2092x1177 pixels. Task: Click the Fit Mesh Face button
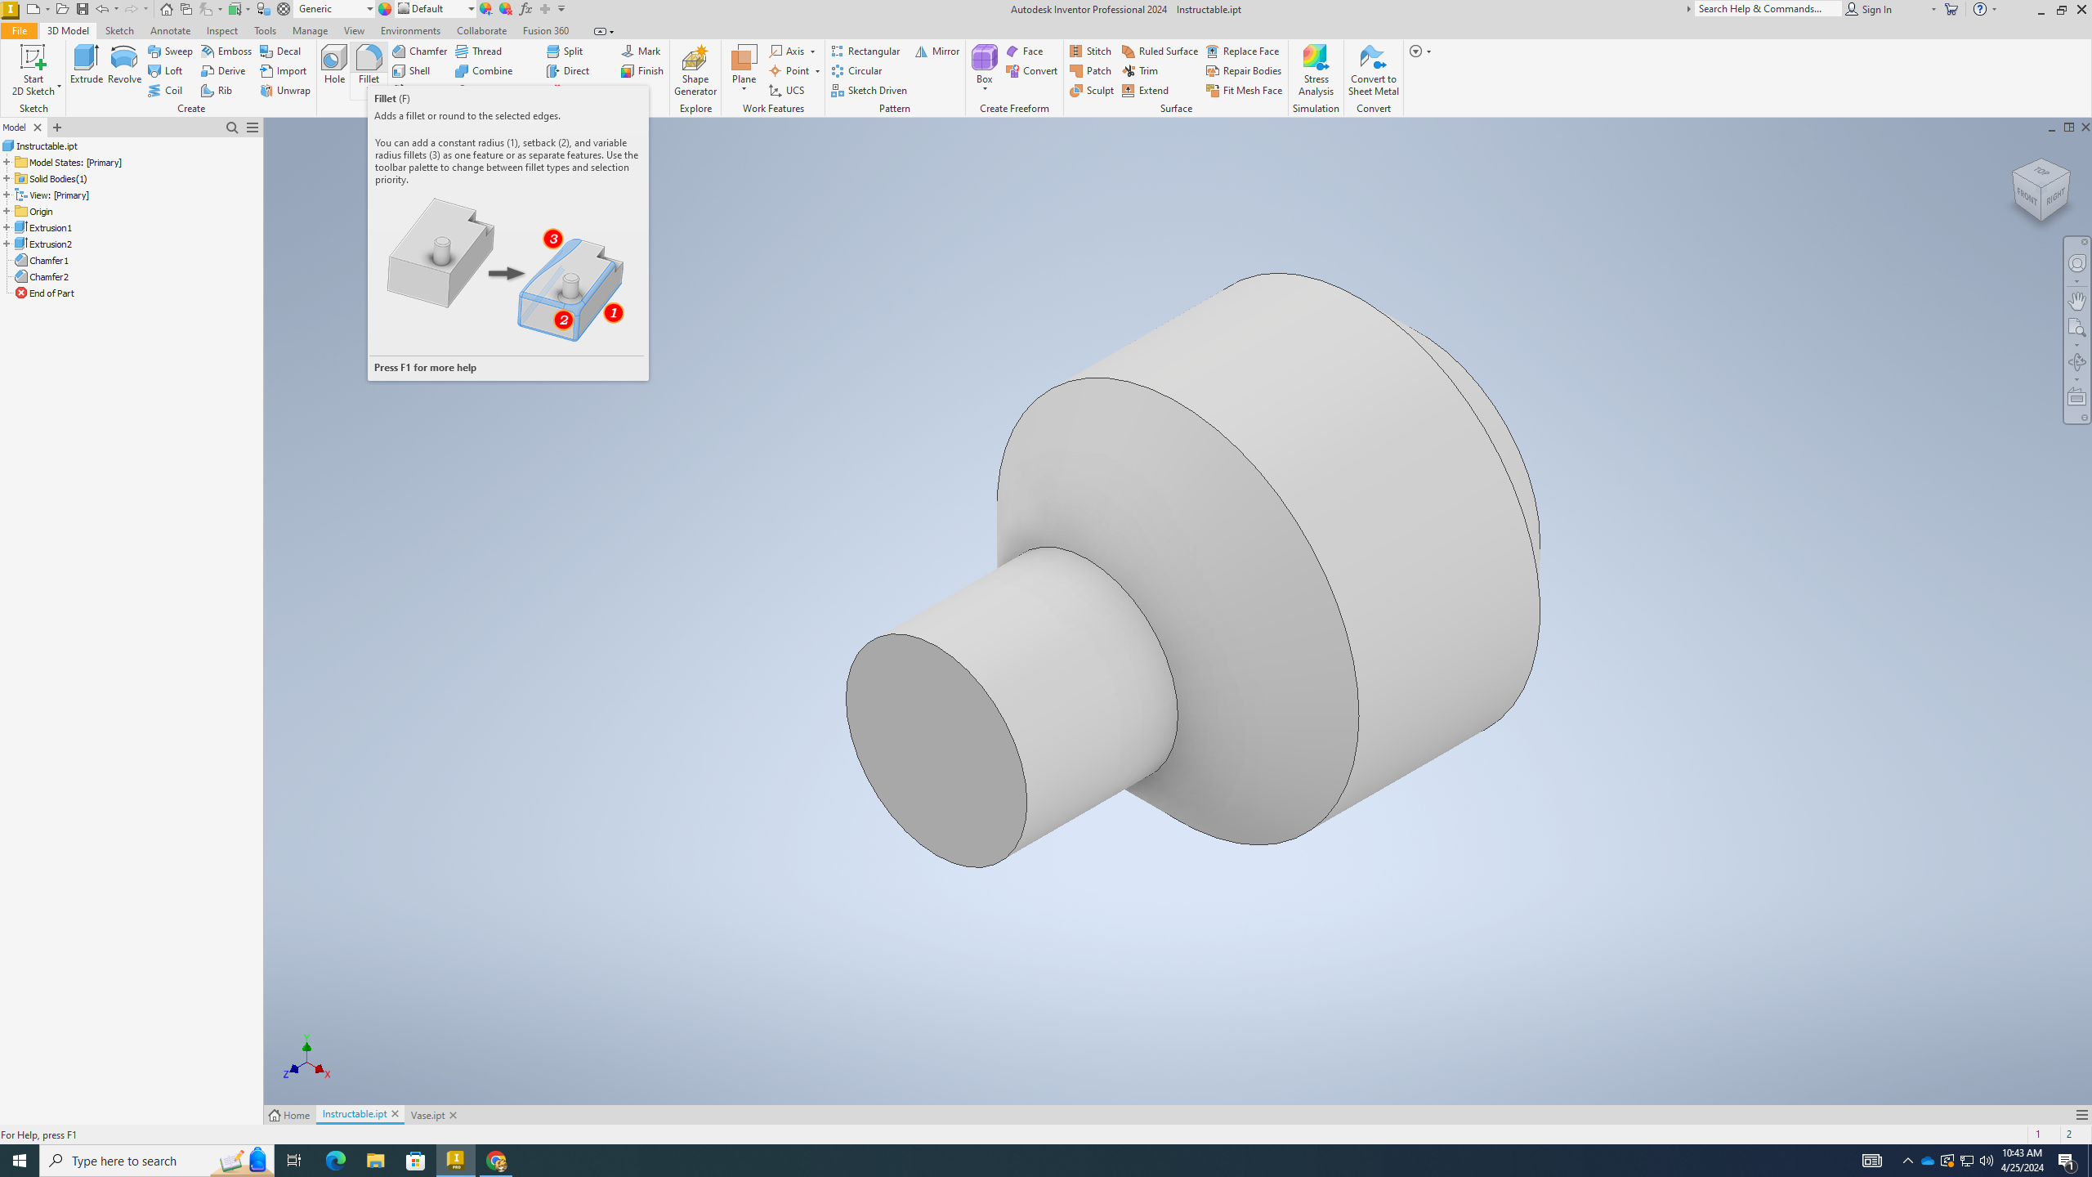click(x=1244, y=91)
